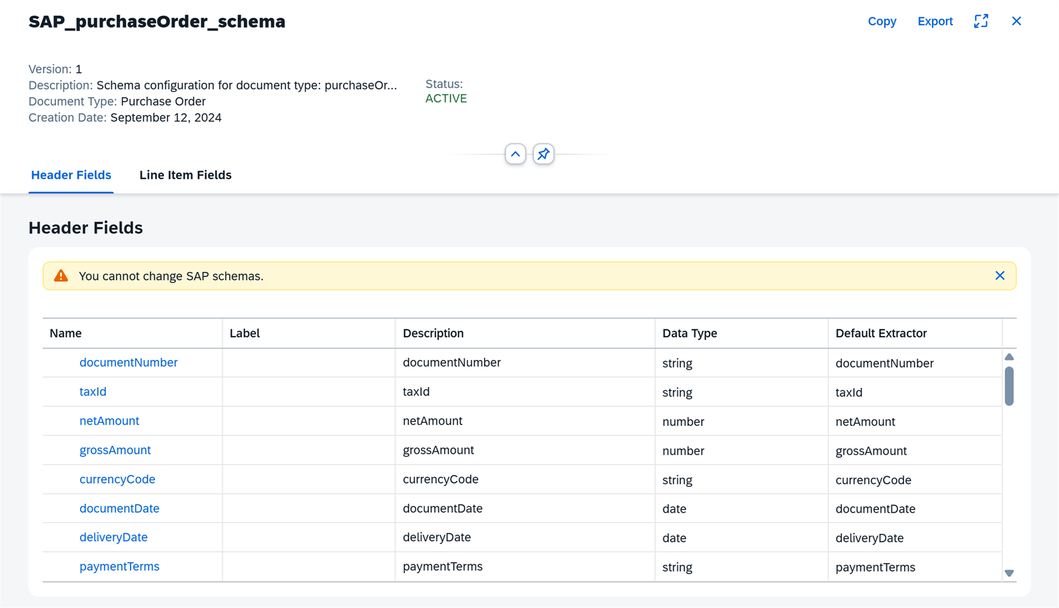The image size is (1059, 608).
Task: Click the 'string' data type in taxId row
Action: pos(677,392)
